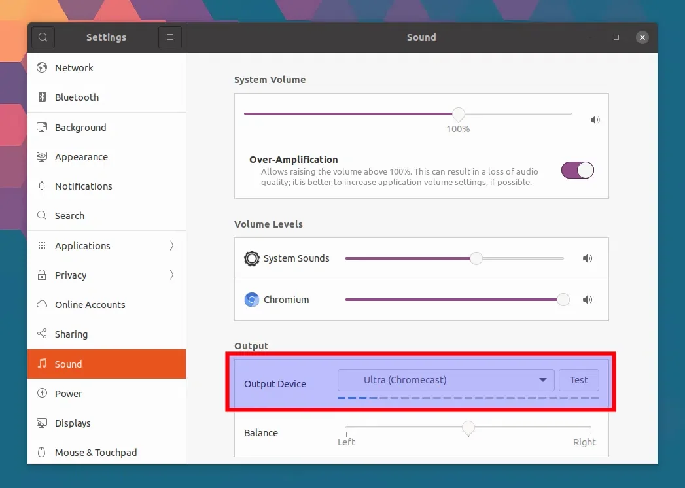Click the Displays monitor icon
The image size is (685, 488).
point(42,423)
